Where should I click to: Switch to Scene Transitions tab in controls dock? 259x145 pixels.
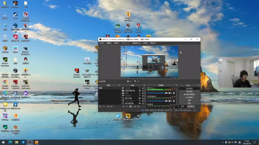(x=191, y=106)
